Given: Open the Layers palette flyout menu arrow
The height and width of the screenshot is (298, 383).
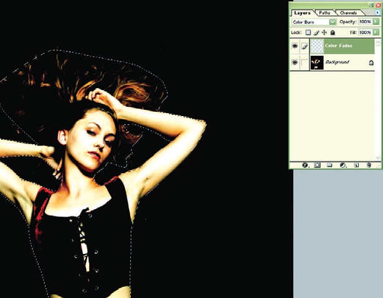Looking at the screenshot, I should (377, 12).
